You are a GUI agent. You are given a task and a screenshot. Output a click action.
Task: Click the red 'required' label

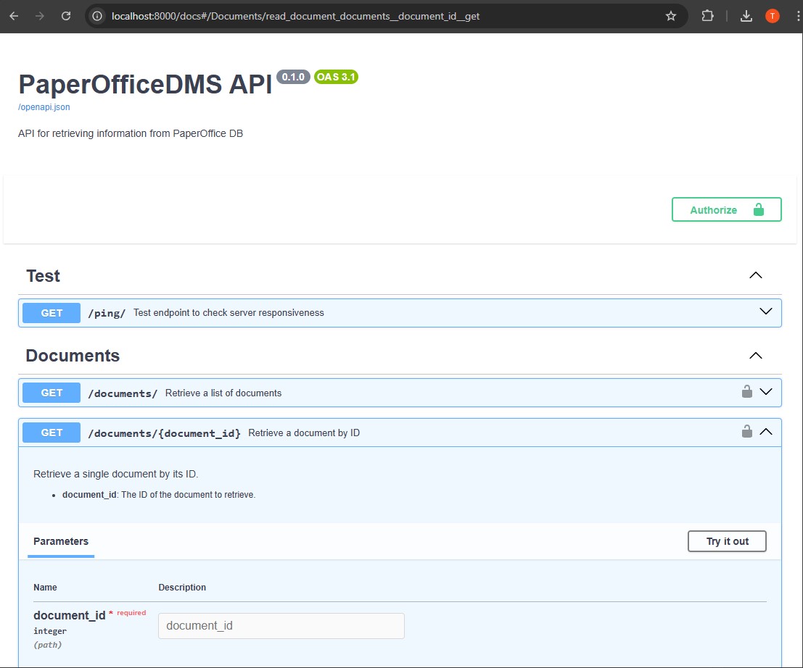pos(131,613)
